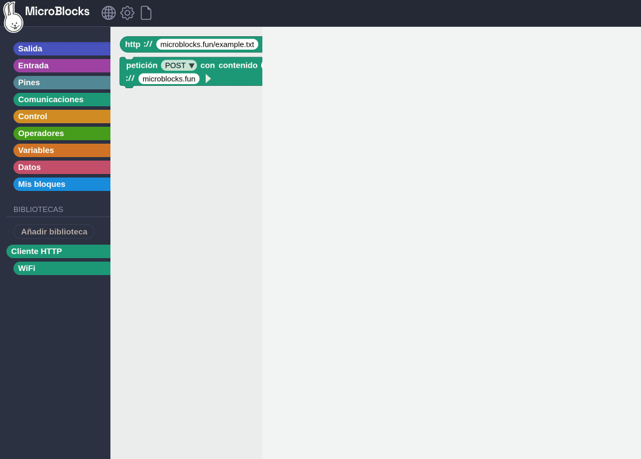
Task: Select the Variables category
Action: [x=62, y=151]
